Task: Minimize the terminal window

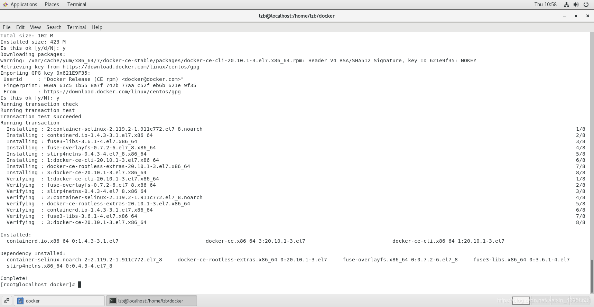Action: [564, 16]
